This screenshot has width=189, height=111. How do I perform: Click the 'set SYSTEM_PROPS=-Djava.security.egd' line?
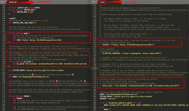coord(36,70)
